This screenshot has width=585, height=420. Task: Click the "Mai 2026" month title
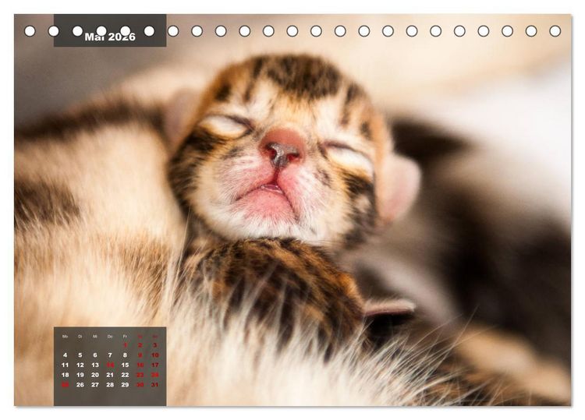point(110,37)
